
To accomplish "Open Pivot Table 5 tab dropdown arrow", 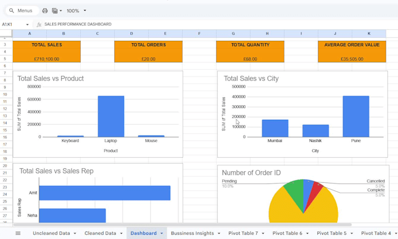I will coord(352,233).
